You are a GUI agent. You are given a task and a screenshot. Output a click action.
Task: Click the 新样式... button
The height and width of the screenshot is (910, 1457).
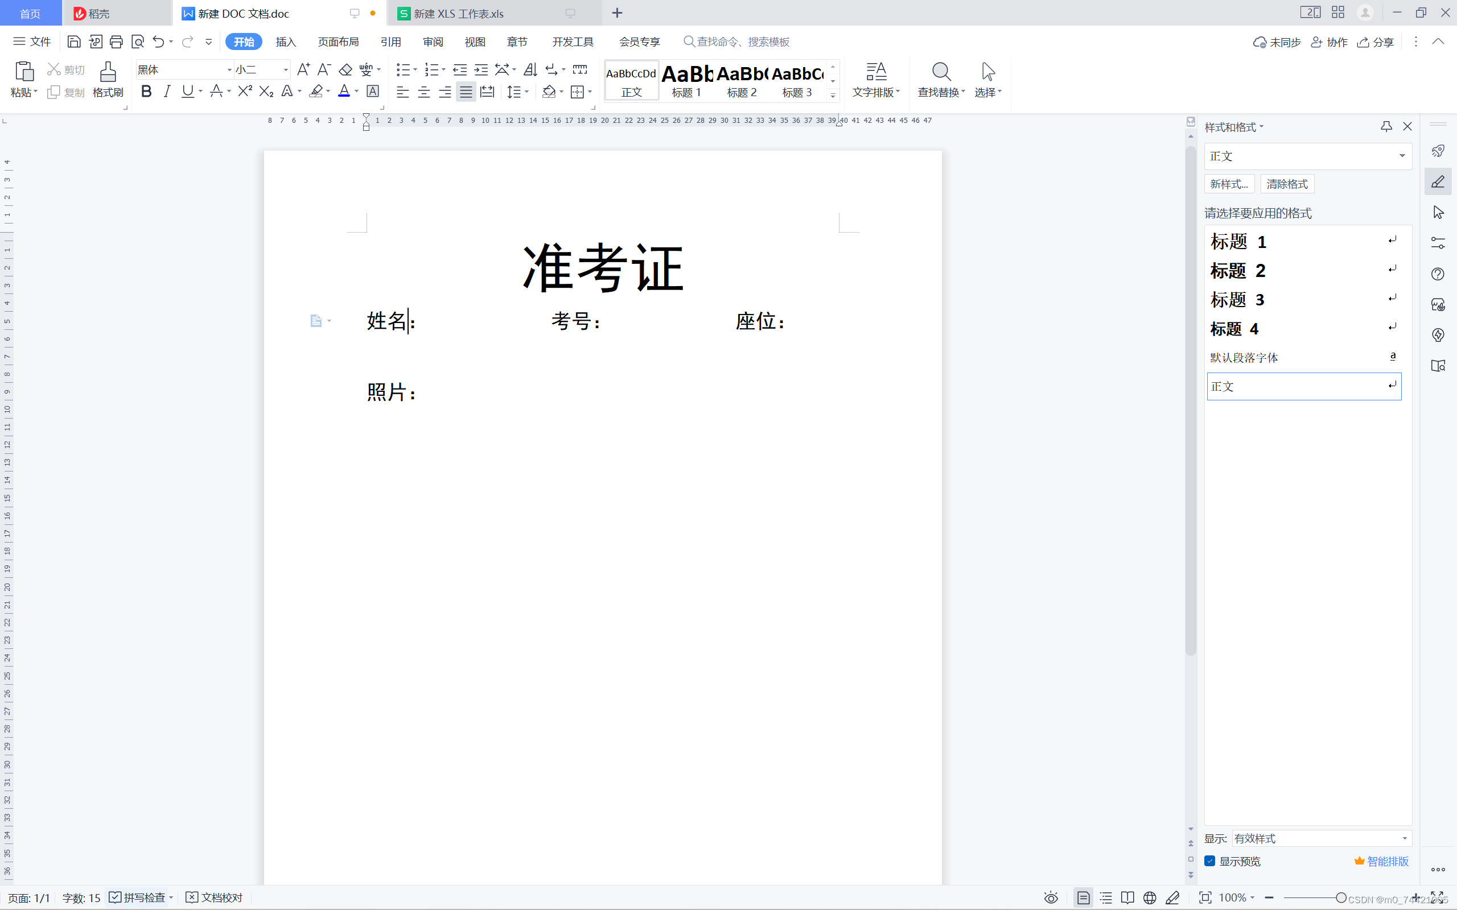click(1229, 184)
